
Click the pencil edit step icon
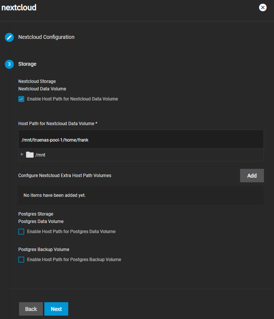point(9,37)
